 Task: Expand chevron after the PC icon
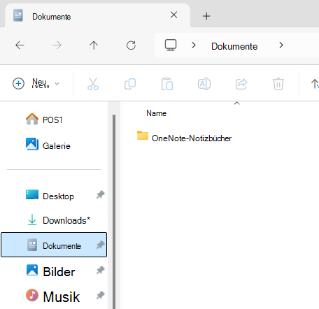click(x=194, y=45)
